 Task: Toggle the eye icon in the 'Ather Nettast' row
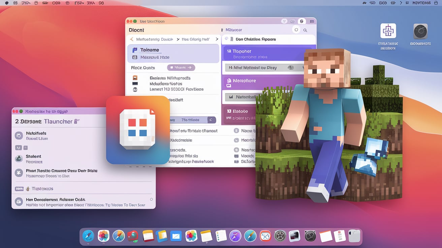tap(291, 68)
